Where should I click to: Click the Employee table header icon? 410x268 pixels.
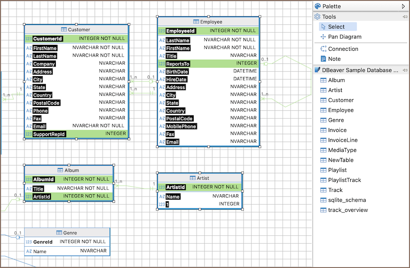[196, 22]
